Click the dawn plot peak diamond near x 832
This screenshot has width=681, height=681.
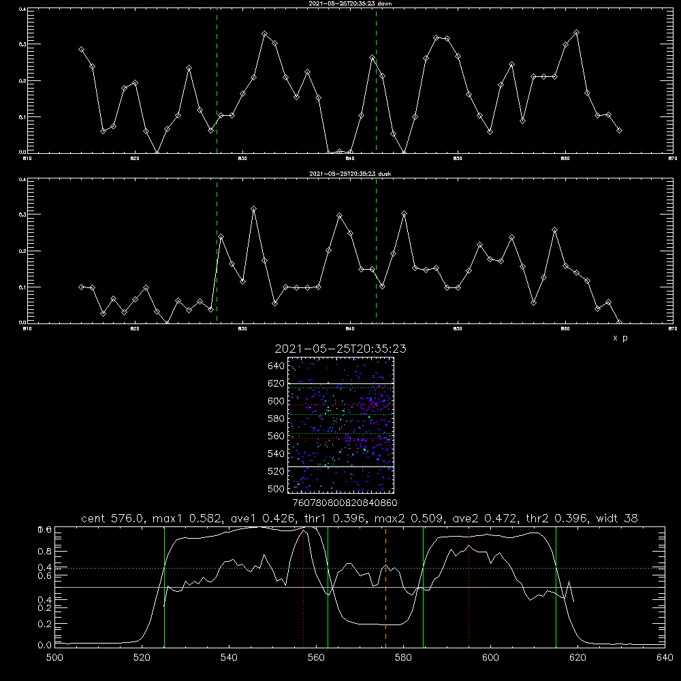click(264, 34)
